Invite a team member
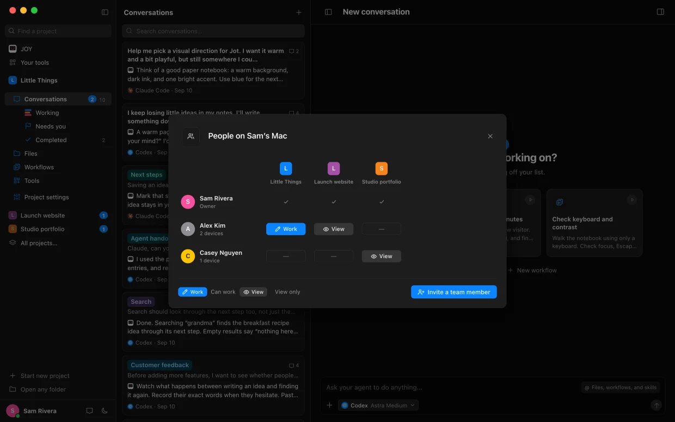The height and width of the screenshot is (422, 675). 454,292
